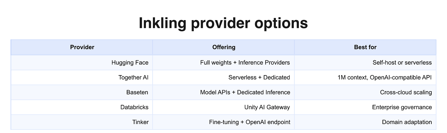Click the Databricks provider cell
Image resolution: width=447 pixels, height=133 pixels.
pyautogui.click(x=82, y=107)
